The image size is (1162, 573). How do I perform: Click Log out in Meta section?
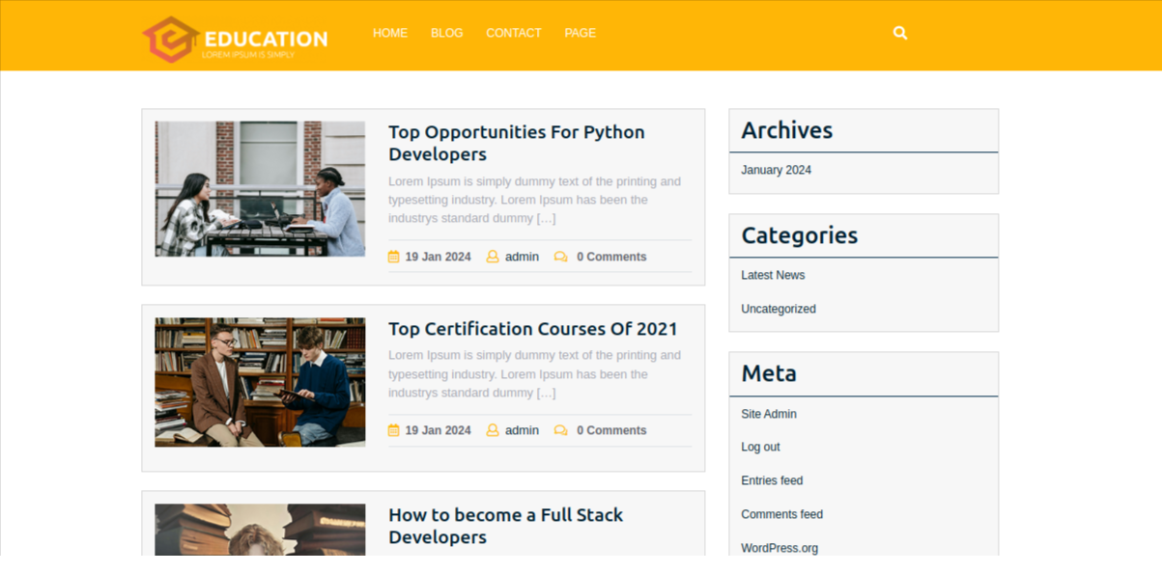click(x=760, y=447)
